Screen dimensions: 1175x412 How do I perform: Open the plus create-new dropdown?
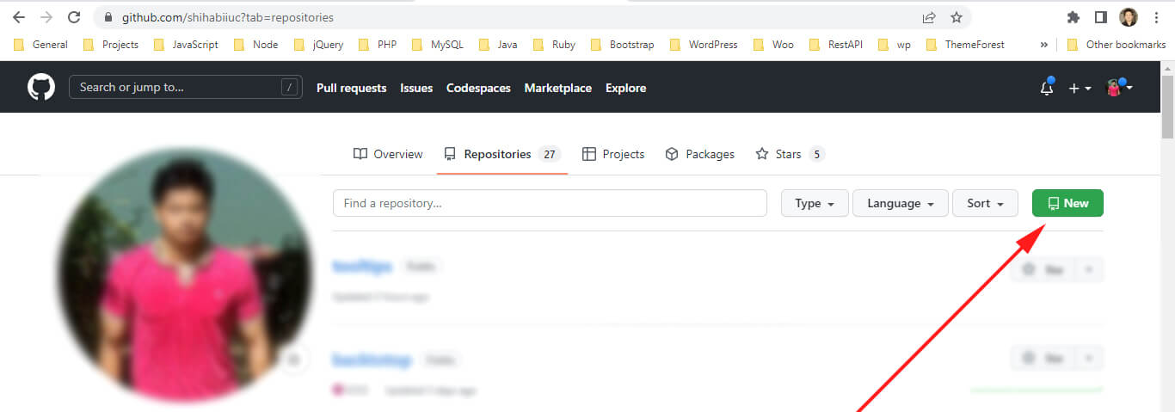(x=1080, y=88)
